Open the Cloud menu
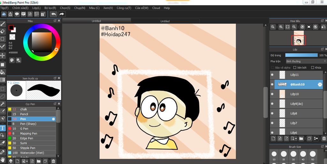This screenshot has width=327, height=164. coord(156,8)
